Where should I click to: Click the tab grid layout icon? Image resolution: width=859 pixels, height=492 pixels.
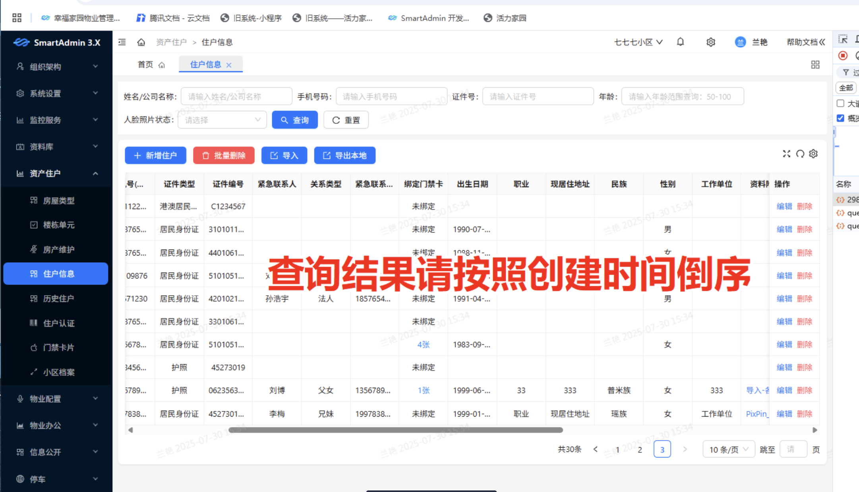tap(815, 65)
